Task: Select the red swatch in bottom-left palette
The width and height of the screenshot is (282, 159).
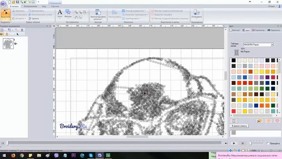Action: point(234,111)
